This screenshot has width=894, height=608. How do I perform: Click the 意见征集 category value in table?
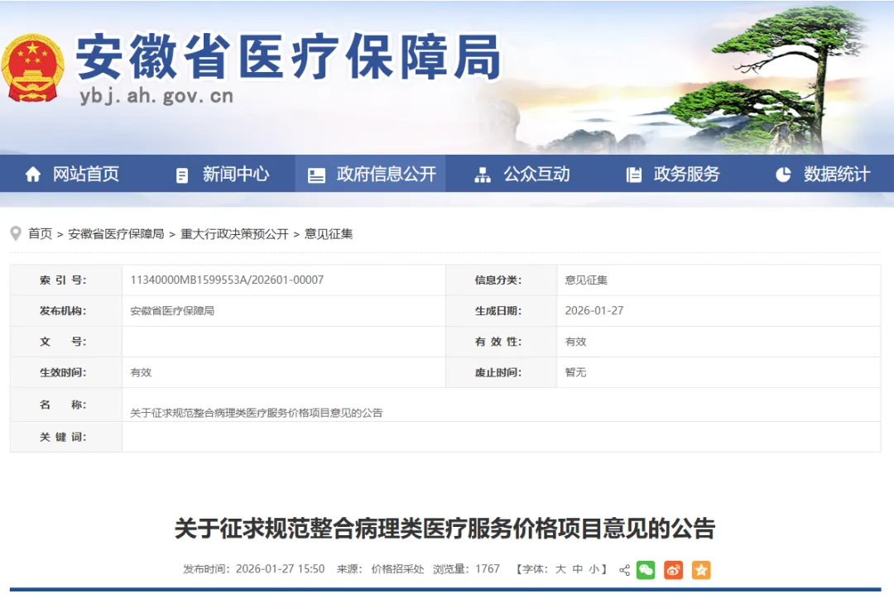586,280
